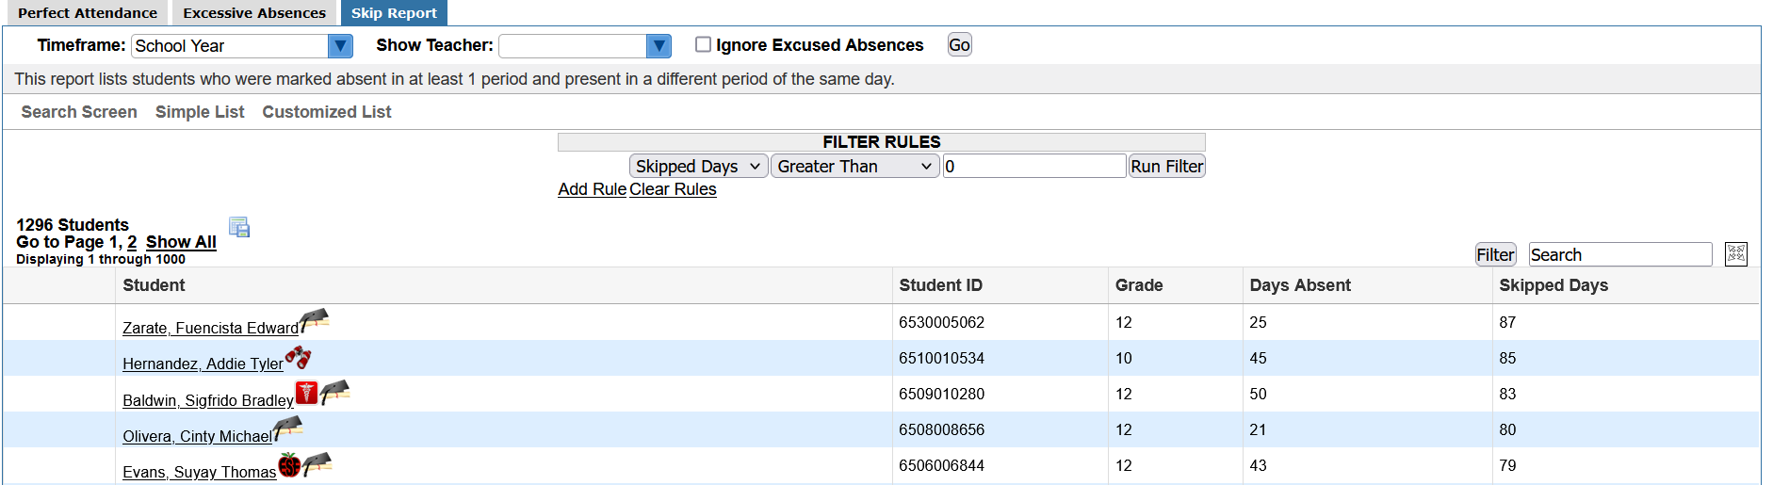
Task: Click graduation cap icon in Evans row
Action: (317, 464)
